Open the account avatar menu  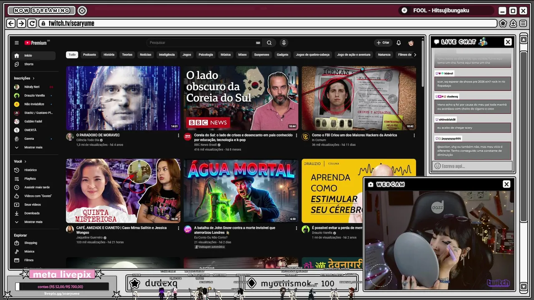[411, 42]
